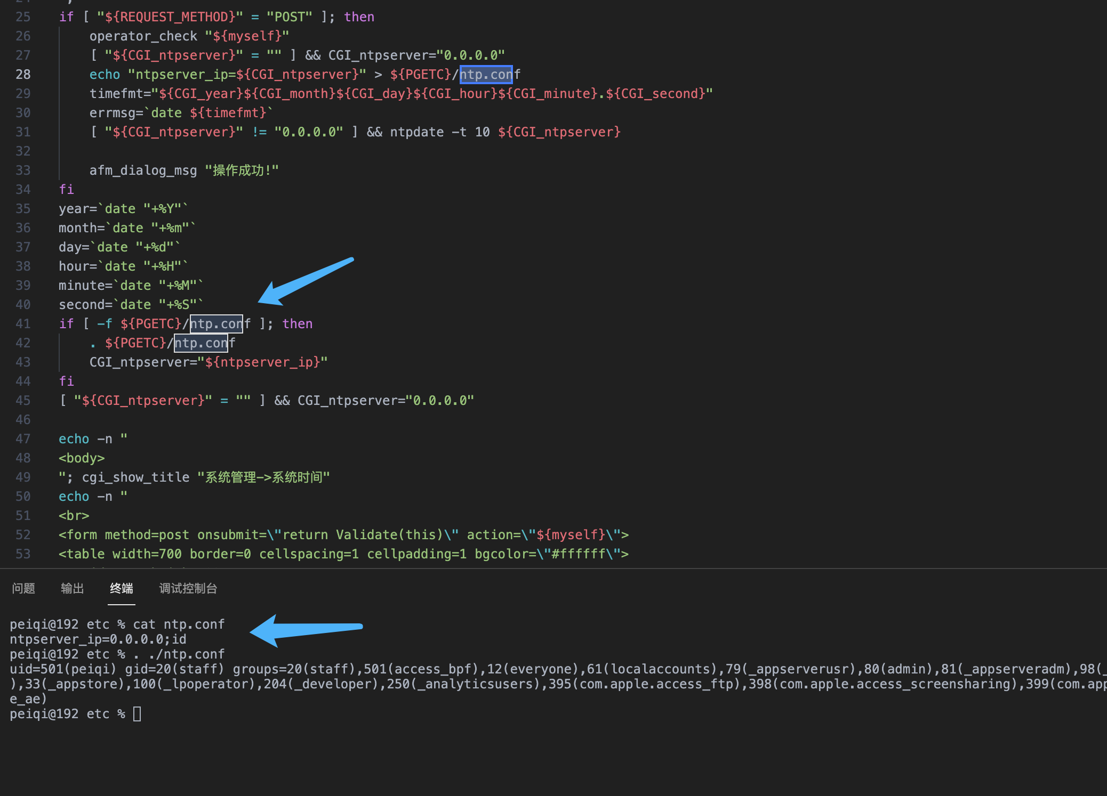Click the cgi_show_title text
Viewport: 1107px width, 796px height.
[135, 477]
